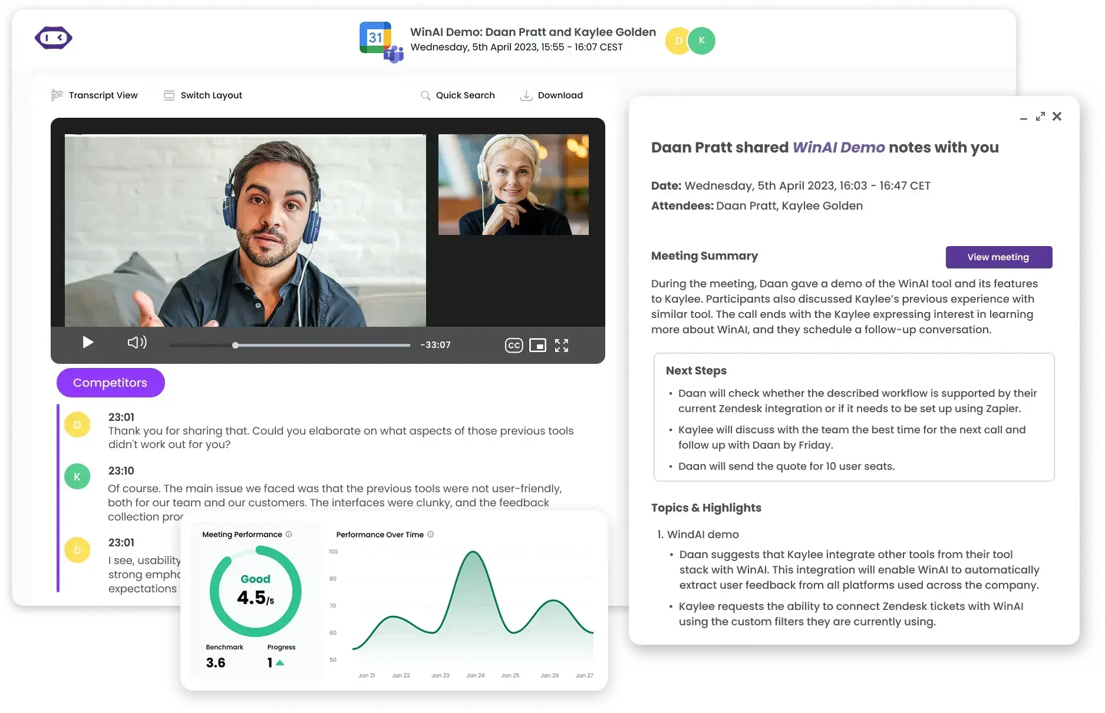
Task: Enable closed captions on the video
Action: coord(513,345)
